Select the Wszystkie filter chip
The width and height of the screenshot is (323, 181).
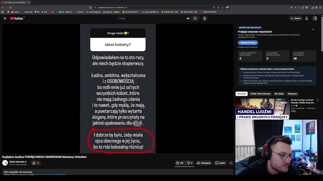[241, 94]
